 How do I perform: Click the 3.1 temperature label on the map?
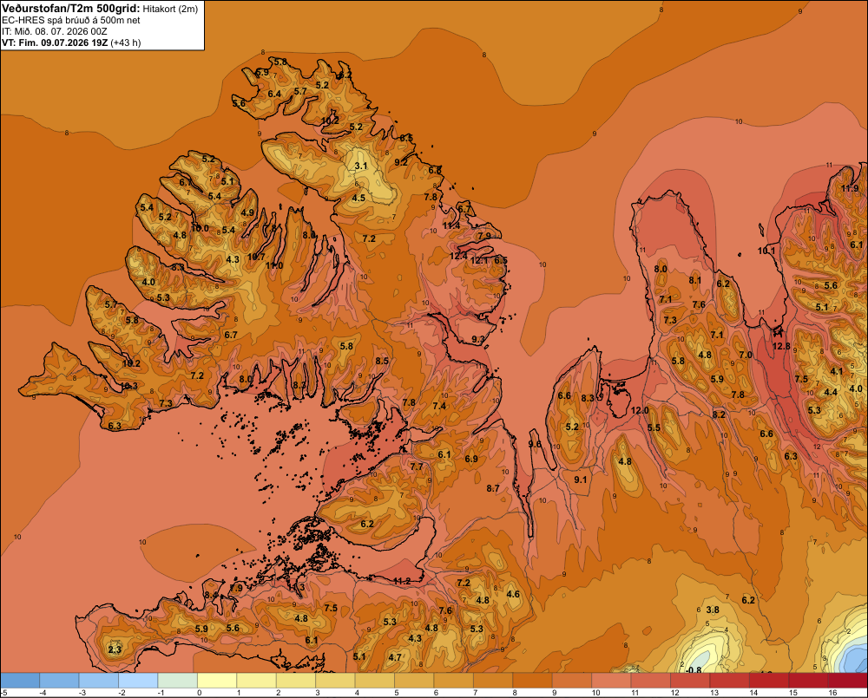[361, 166]
